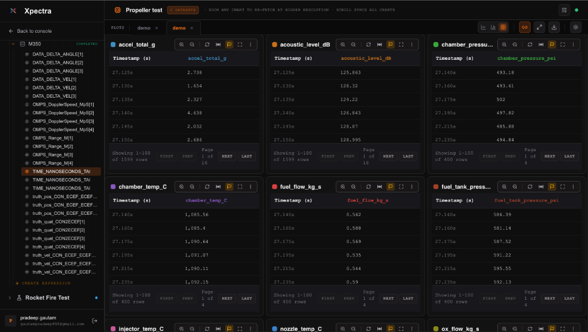This screenshot has width=588, height=332.
Task: Maximize the accel_total_g panel
Action: tap(240, 45)
